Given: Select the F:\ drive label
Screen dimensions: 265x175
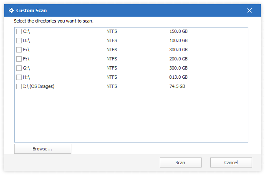Looking at the screenshot, I should coord(26,59).
